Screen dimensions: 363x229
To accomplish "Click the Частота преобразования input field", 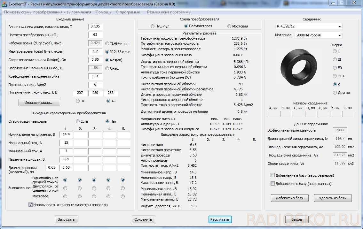I will click(95, 35).
